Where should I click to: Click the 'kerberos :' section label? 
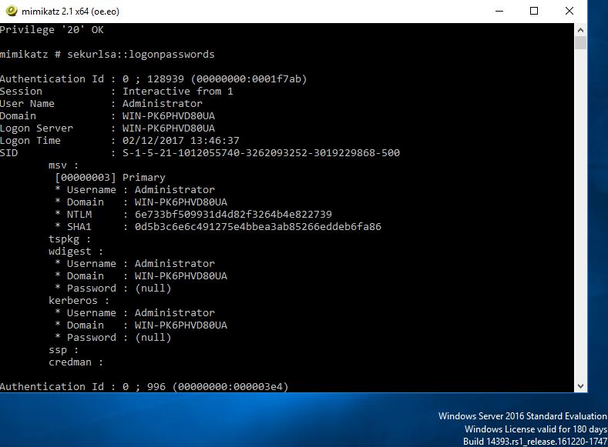coord(79,301)
